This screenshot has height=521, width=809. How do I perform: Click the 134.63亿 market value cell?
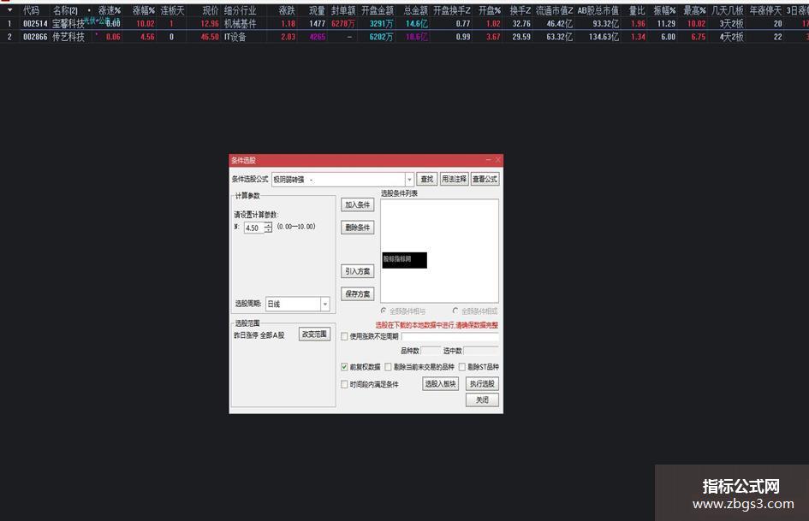(604, 37)
